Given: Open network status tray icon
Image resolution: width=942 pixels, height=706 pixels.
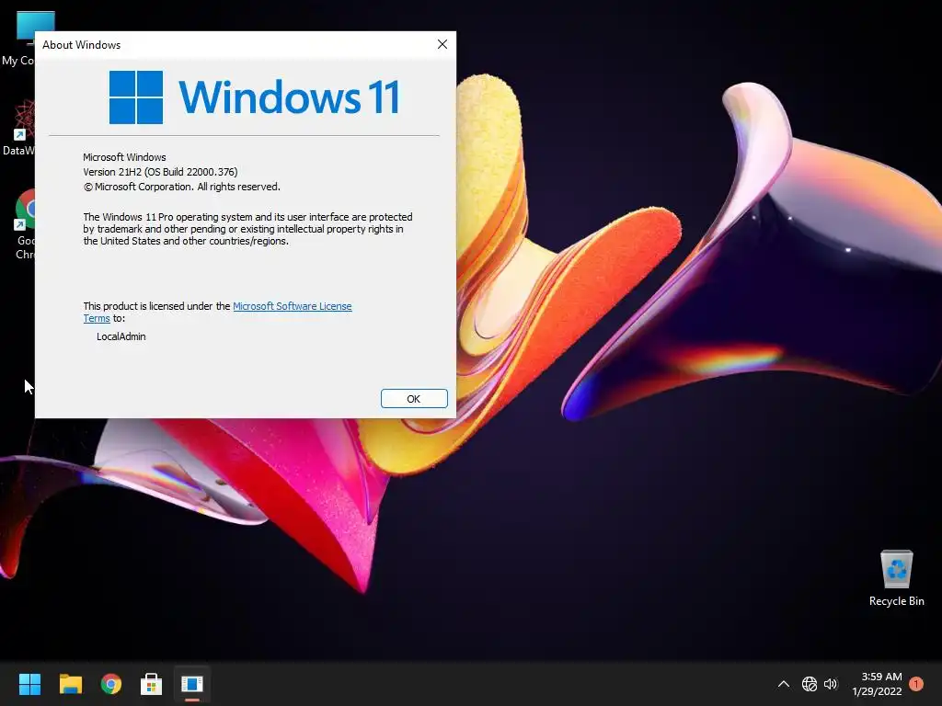Looking at the screenshot, I should 810,684.
